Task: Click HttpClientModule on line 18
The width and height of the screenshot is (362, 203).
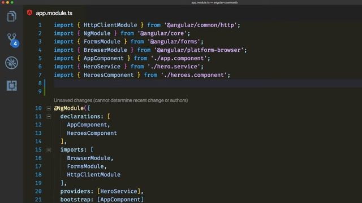Action: tap(94, 175)
